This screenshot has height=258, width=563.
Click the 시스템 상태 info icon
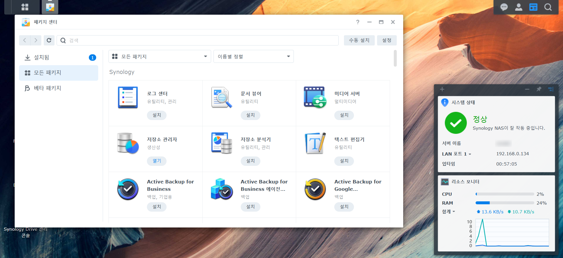pos(445,102)
